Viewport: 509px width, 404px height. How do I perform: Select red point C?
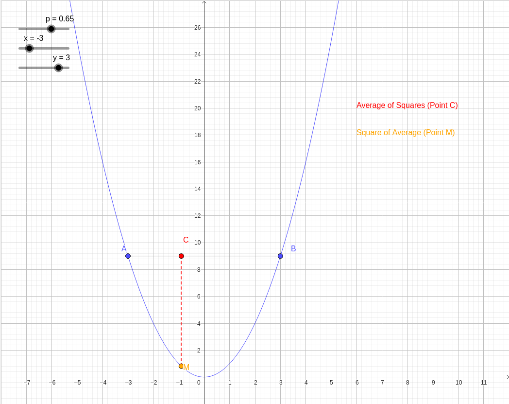click(x=182, y=256)
